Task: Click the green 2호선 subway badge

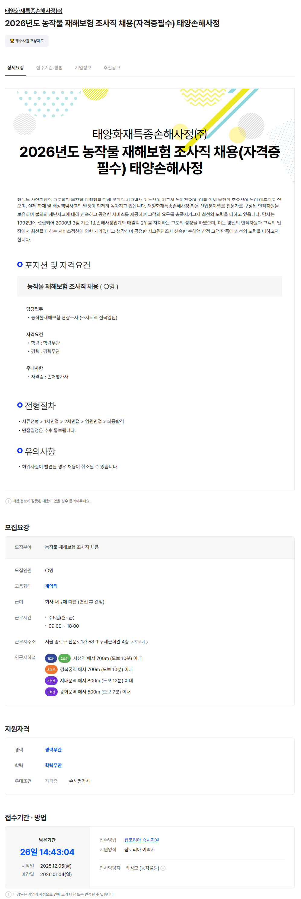Action: (x=64, y=658)
